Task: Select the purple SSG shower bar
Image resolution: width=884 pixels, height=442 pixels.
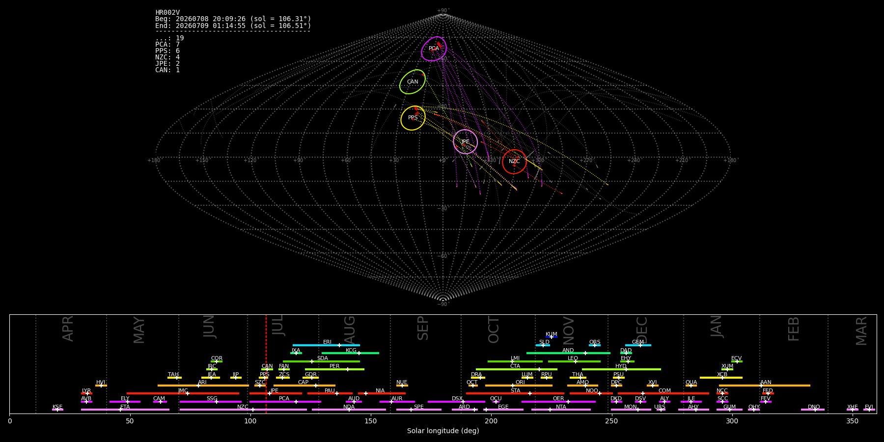Action: point(210,402)
